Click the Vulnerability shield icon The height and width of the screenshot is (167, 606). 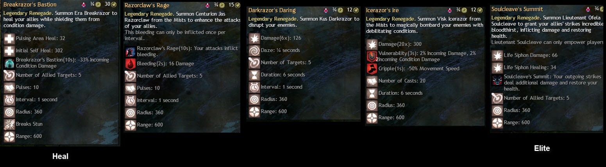pos(372,56)
